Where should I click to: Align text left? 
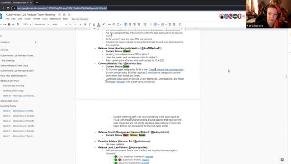click(x=125, y=24)
